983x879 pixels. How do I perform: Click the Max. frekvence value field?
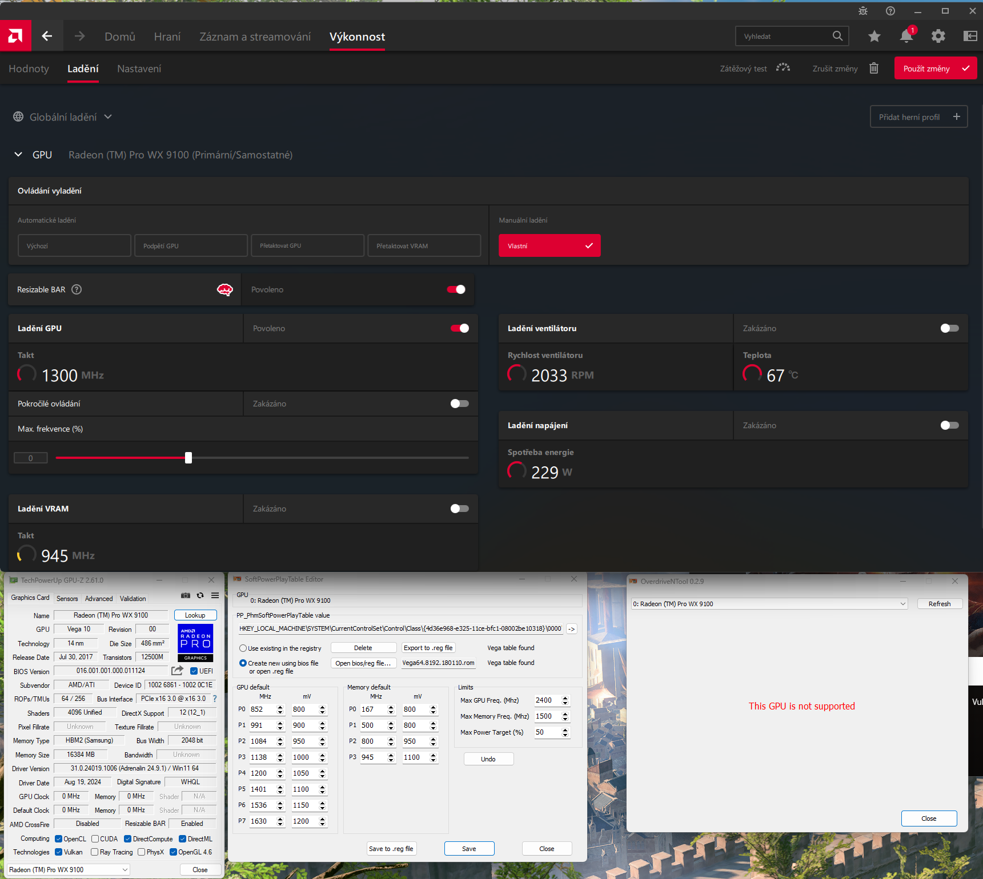pyautogui.click(x=31, y=458)
